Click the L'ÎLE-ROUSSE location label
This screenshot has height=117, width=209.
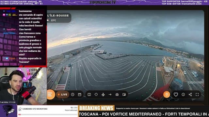[x=58, y=16]
